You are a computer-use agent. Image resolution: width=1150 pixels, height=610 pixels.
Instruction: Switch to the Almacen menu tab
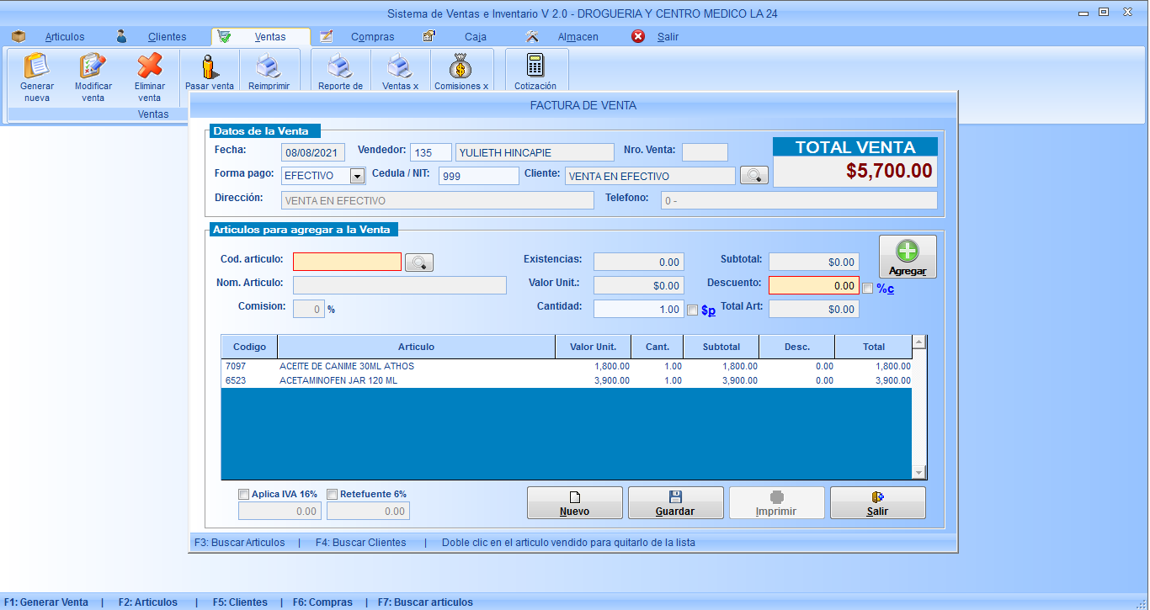click(x=578, y=37)
